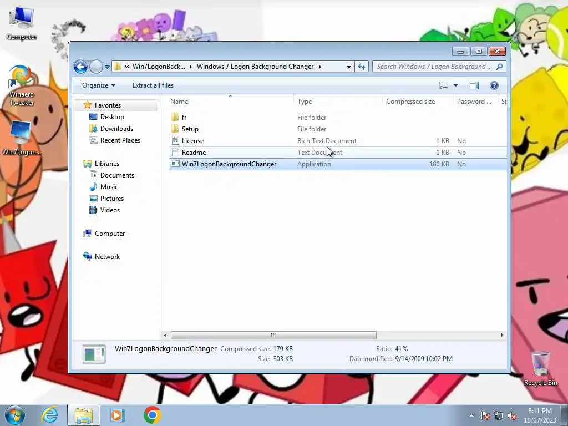Sort by Password column header
The image size is (568, 426).
[x=475, y=102]
